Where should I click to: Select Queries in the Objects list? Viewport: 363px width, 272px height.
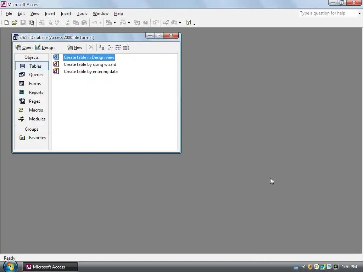[x=32, y=75]
